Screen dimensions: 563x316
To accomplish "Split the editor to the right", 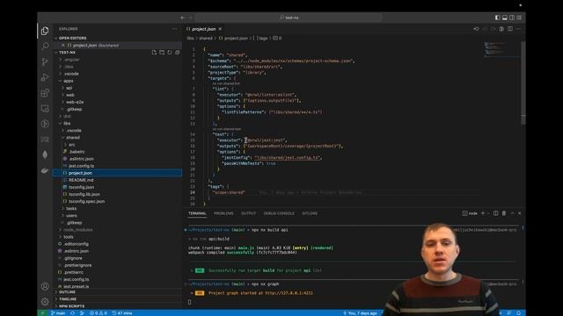I will click(510, 29).
